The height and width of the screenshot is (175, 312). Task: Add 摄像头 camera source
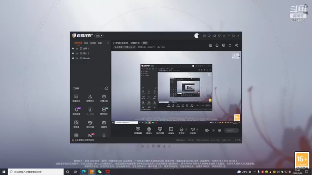149,131
